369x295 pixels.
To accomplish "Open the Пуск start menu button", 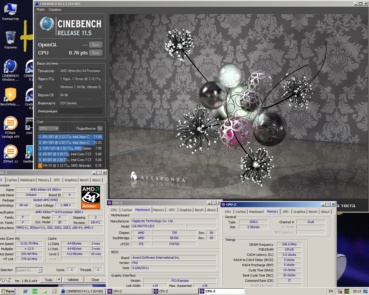I will [8, 291].
